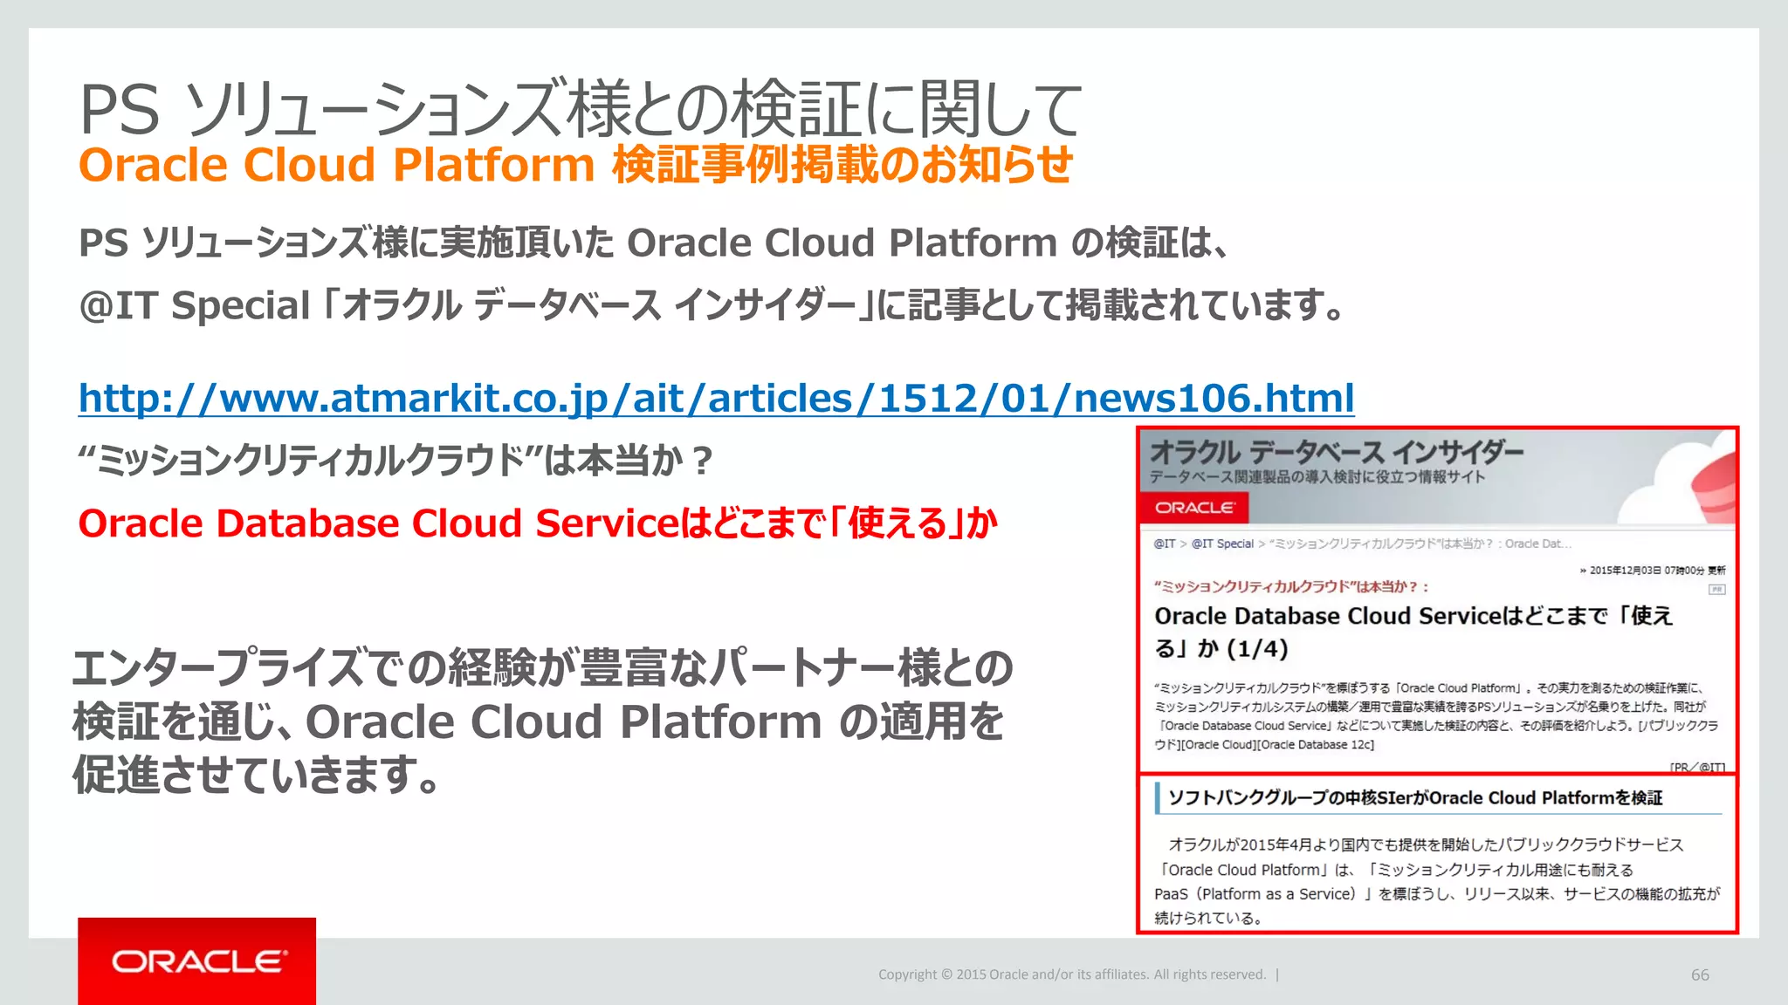This screenshot has width=1788, height=1005.
Task: Click the banner tagline 'データベース関連製品の導入検討に役立つ情報サイト'
Action: (x=1317, y=476)
